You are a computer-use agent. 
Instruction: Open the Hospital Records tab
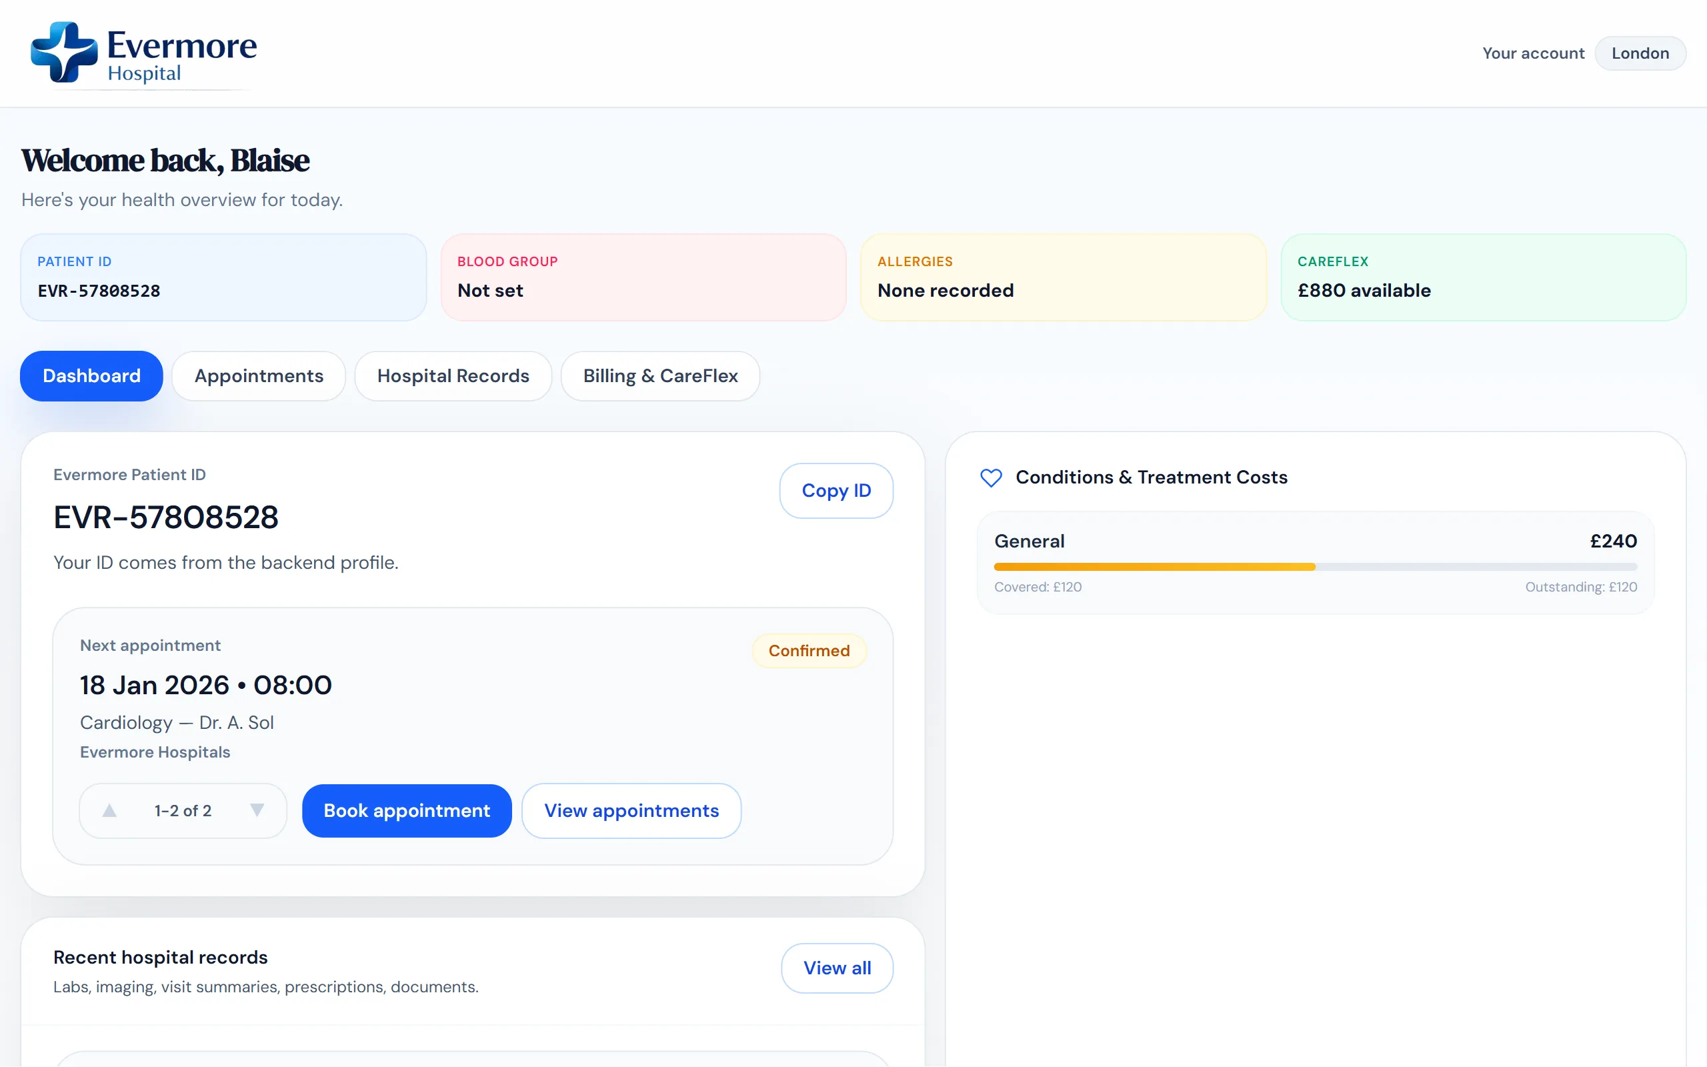[453, 376]
